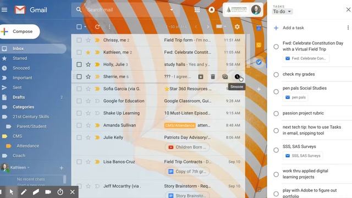Open the Attendance label
This screenshot has height=198, width=352.
(x=28, y=146)
